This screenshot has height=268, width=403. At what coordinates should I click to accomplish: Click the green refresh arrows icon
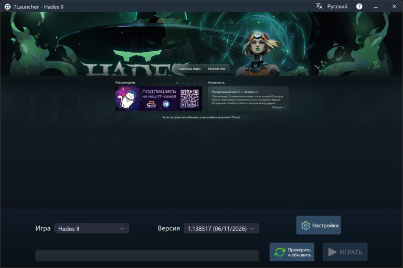pos(280,252)
